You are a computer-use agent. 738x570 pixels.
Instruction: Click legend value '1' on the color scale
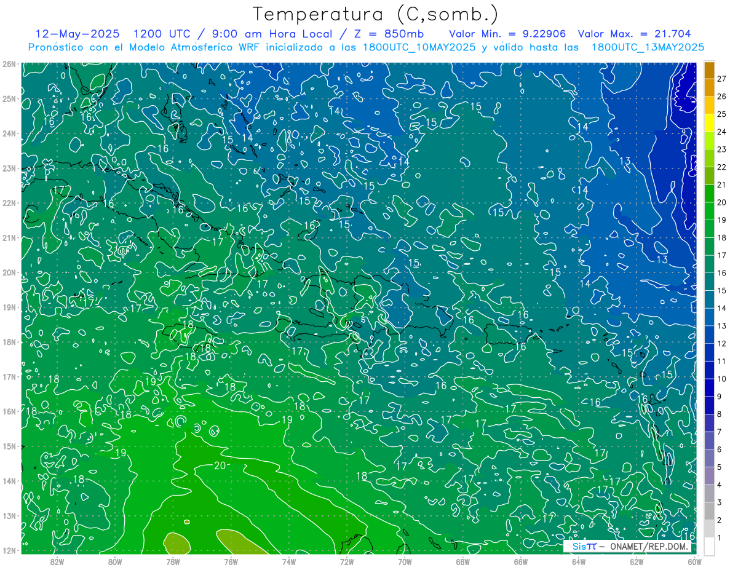720,537
